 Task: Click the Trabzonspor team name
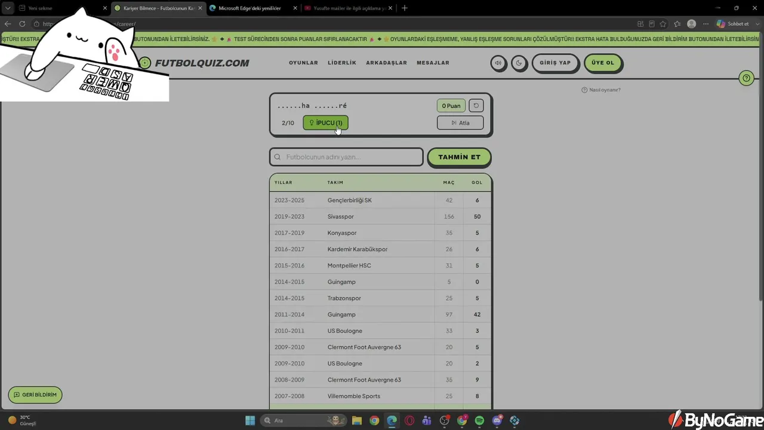tap(344, 298)
